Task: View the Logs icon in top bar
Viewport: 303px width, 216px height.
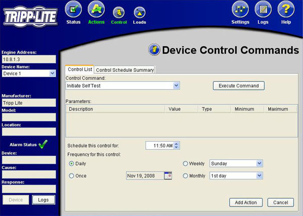Action: tap(263, 10)
